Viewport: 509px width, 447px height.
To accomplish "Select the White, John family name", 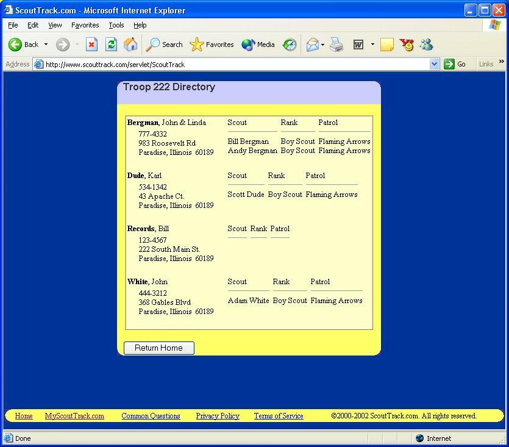I will click(148, 282).
